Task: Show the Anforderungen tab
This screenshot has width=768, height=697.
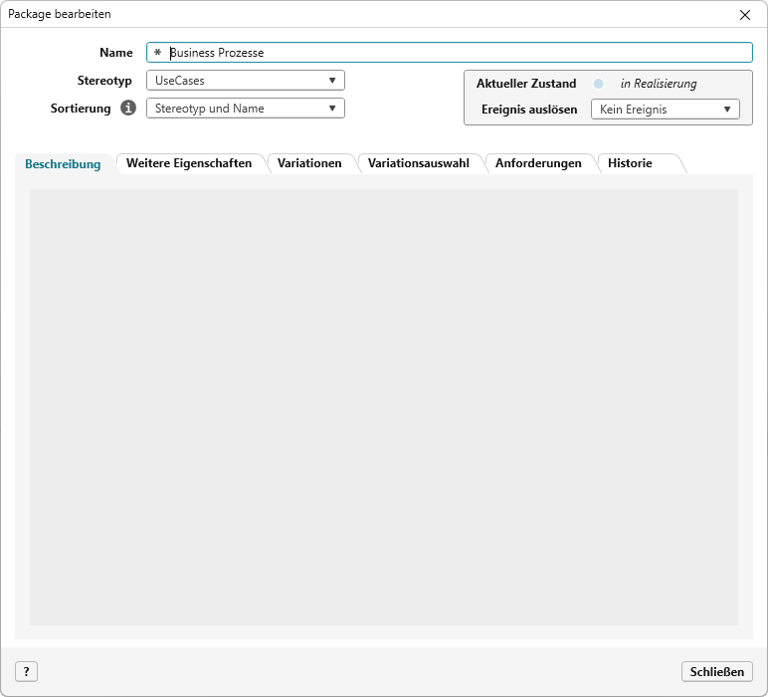Action: pos(538,163)
